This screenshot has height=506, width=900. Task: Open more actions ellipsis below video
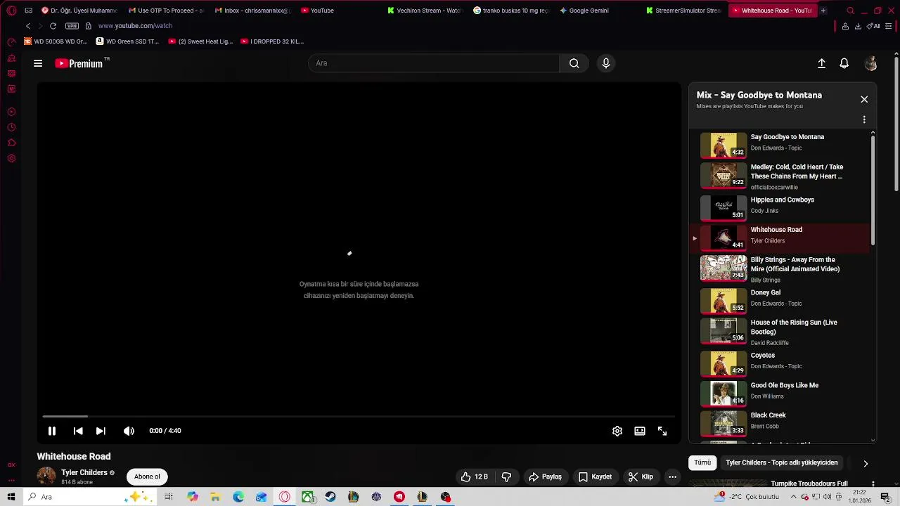(x=672, y=476)
